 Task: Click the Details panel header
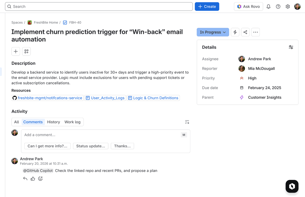(209, 47)
